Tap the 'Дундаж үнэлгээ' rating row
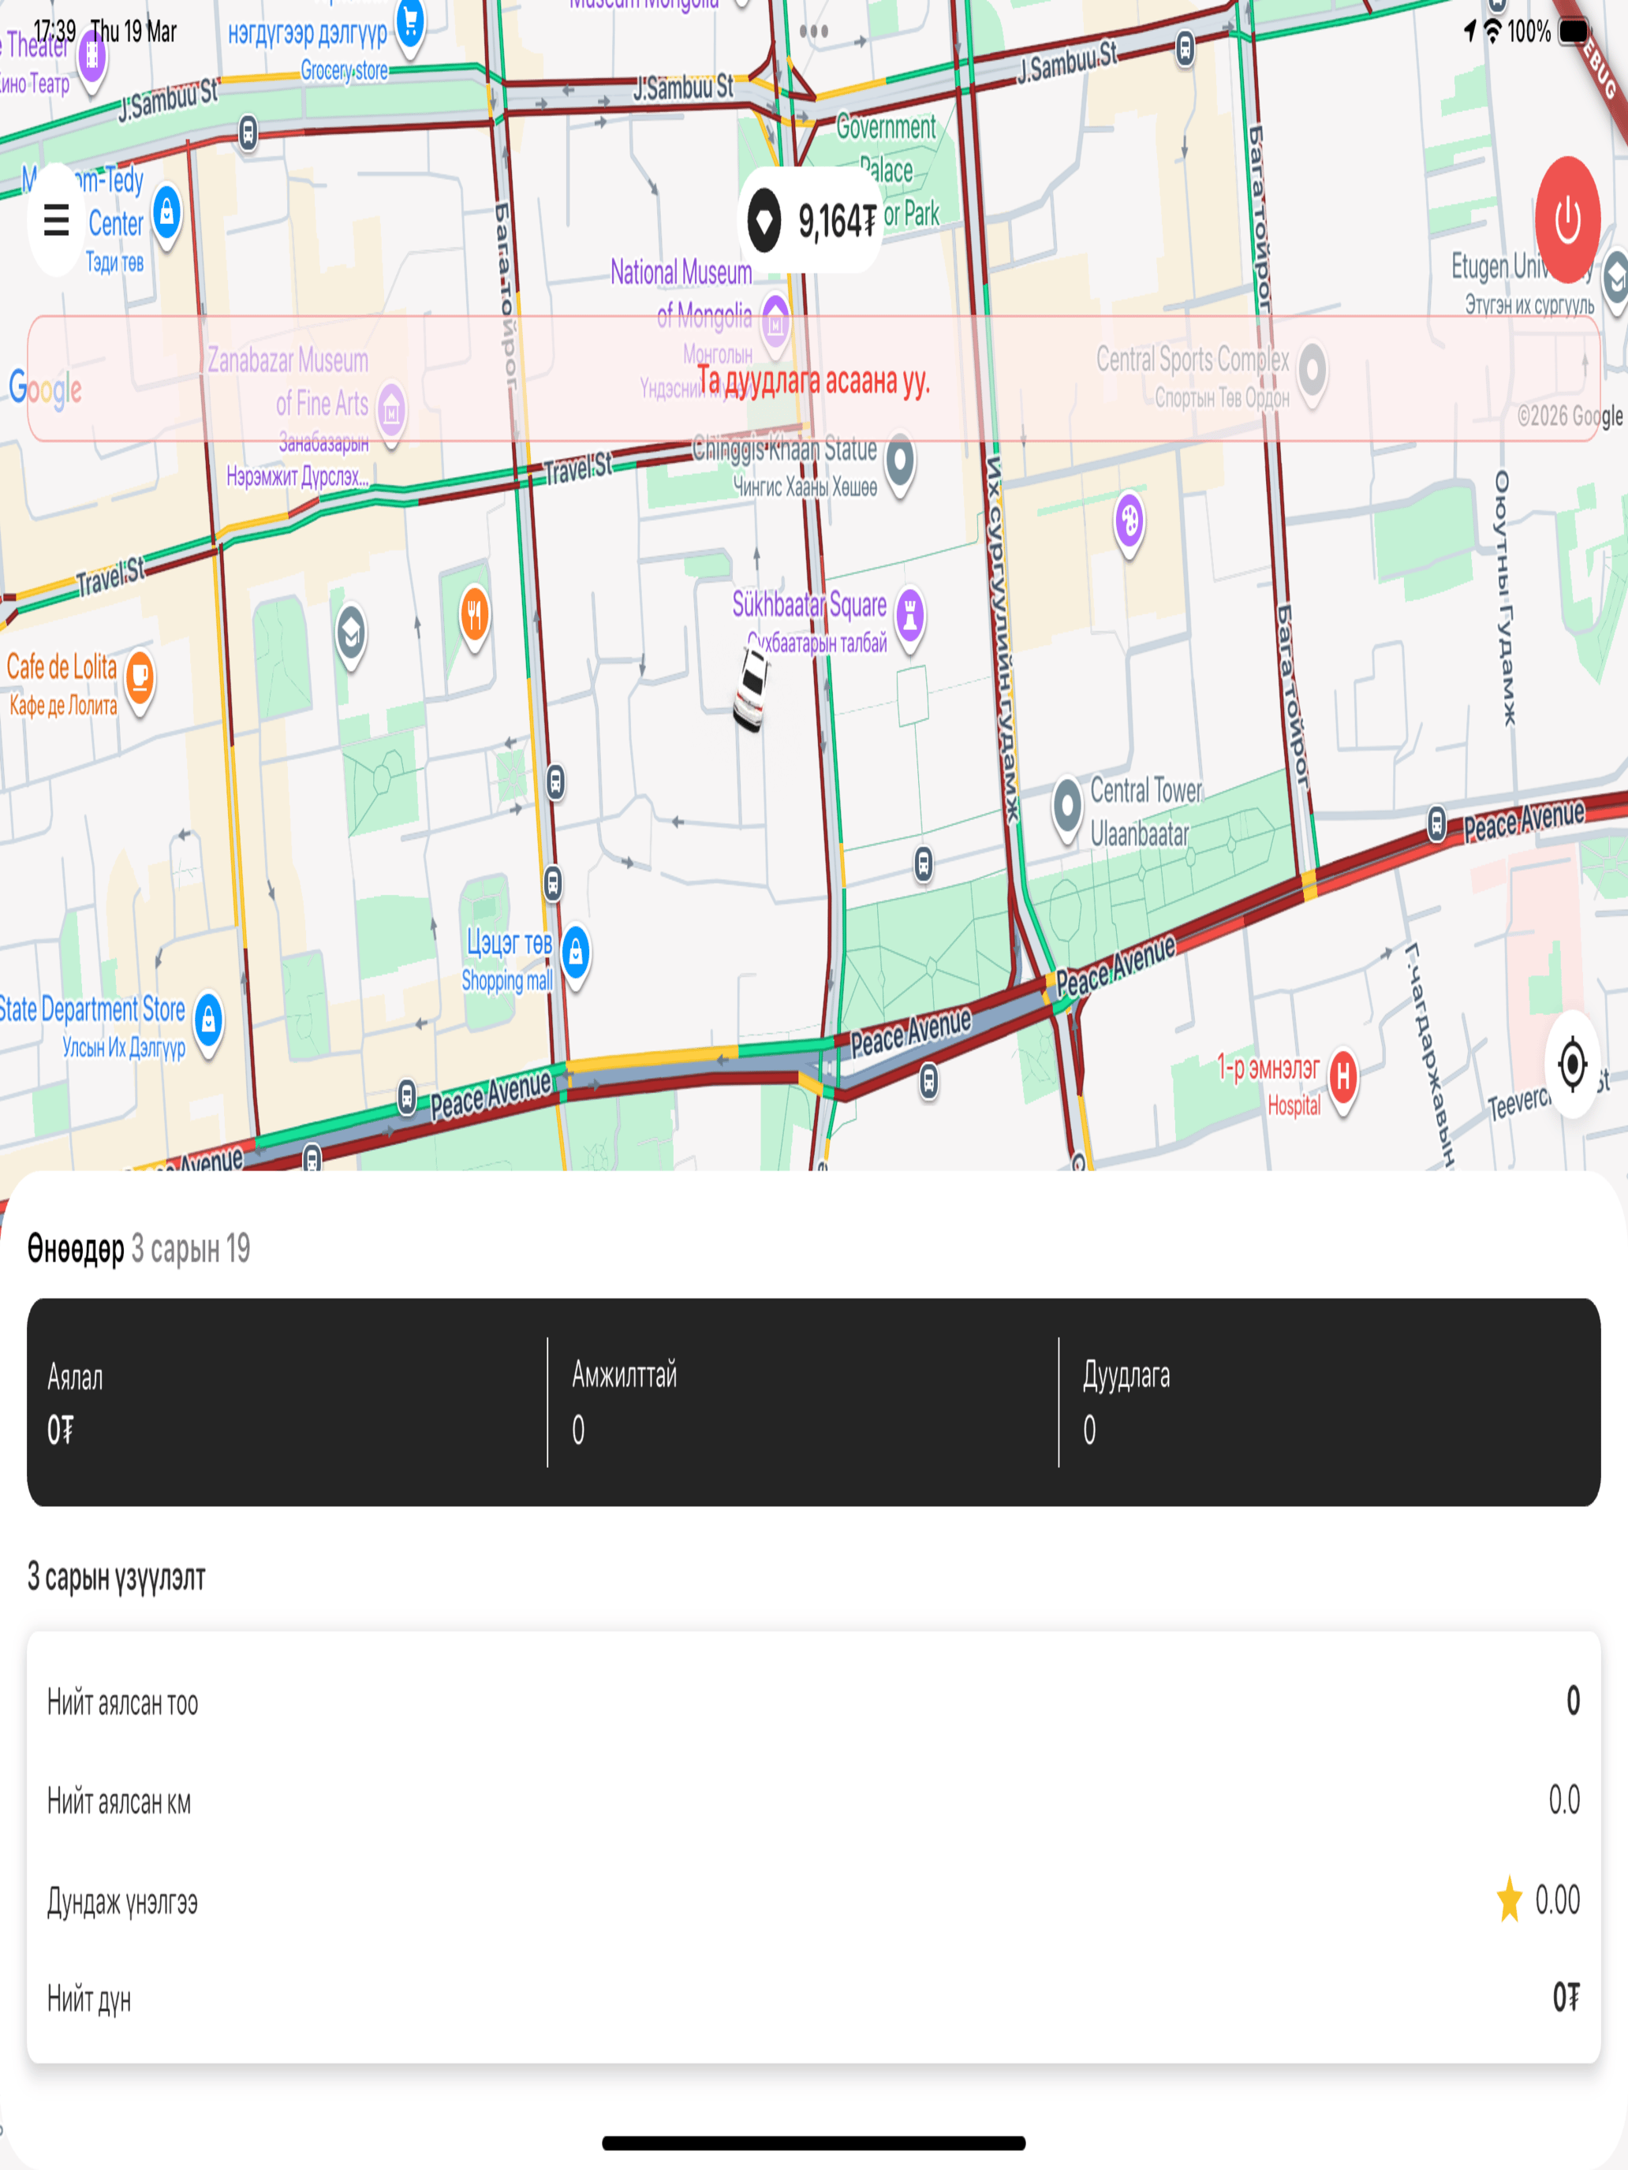1628x2170 pixels. (813, 1901)
